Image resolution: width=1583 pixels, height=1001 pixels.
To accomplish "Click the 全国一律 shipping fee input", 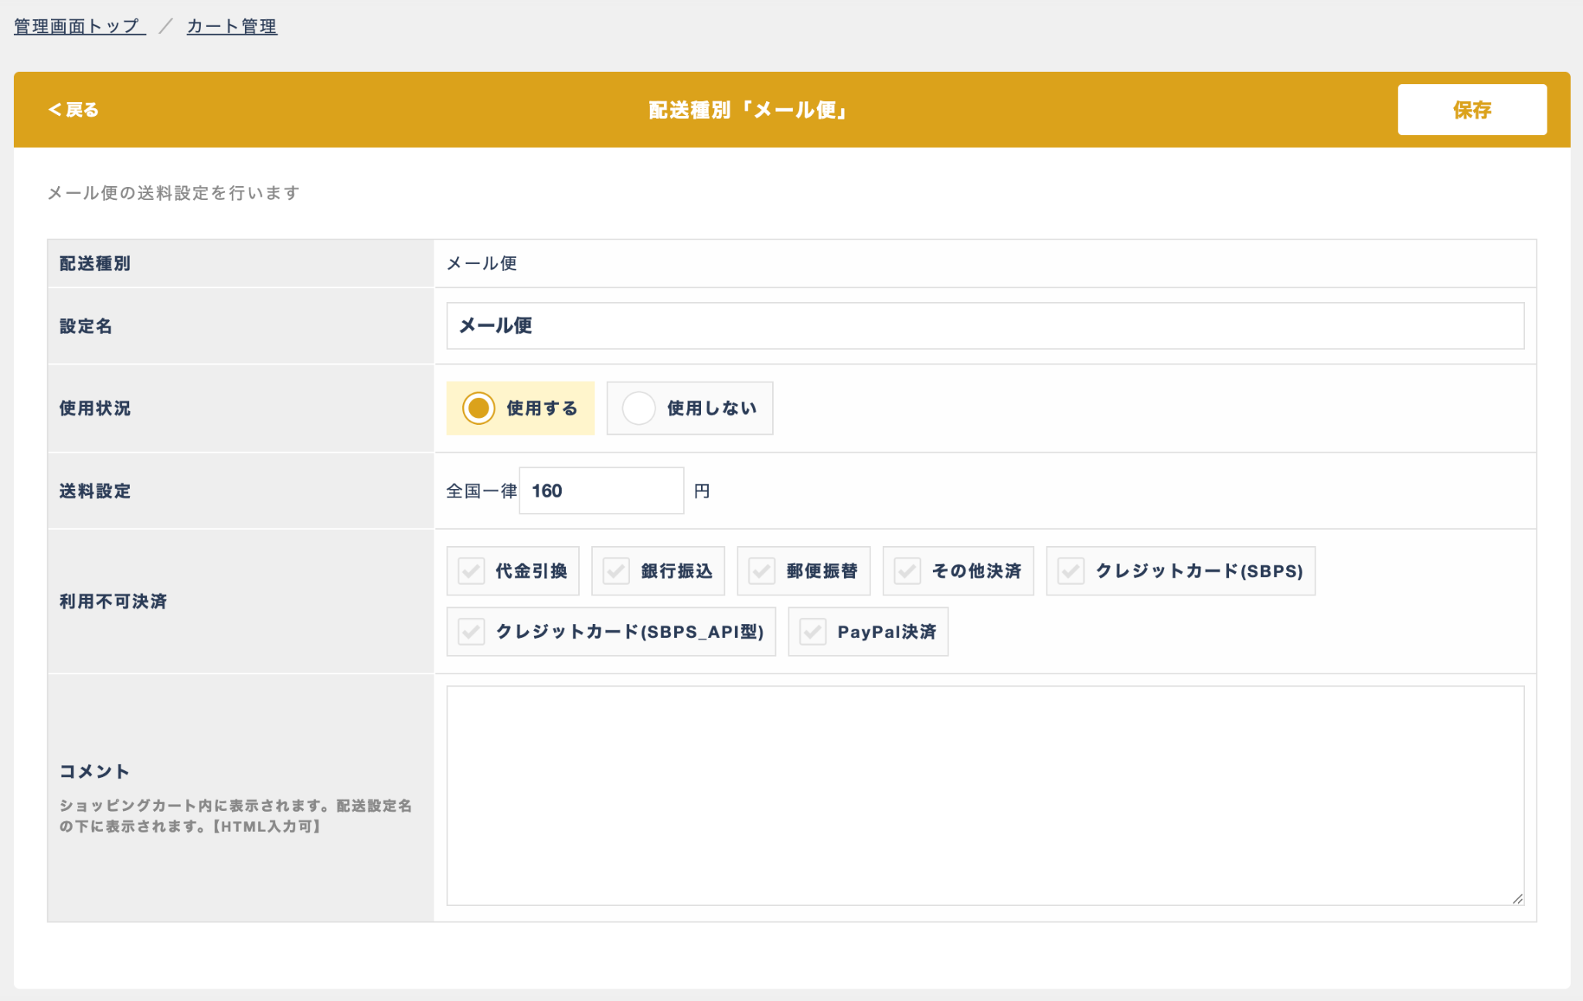I will (x=601, y=490).
